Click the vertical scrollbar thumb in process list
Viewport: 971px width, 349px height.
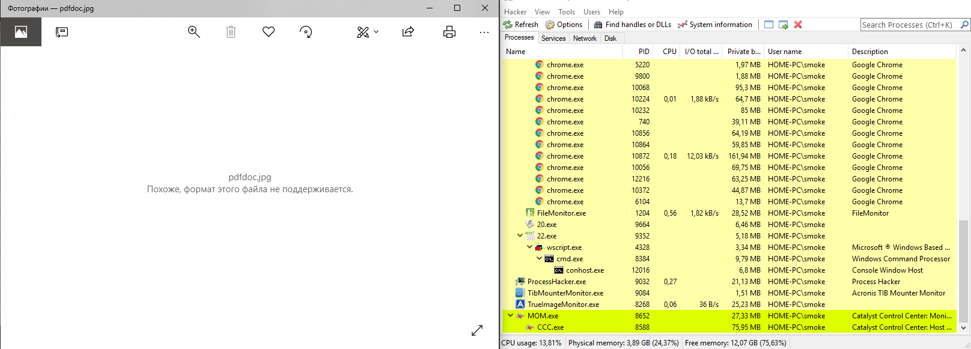(x=963, y=271)
